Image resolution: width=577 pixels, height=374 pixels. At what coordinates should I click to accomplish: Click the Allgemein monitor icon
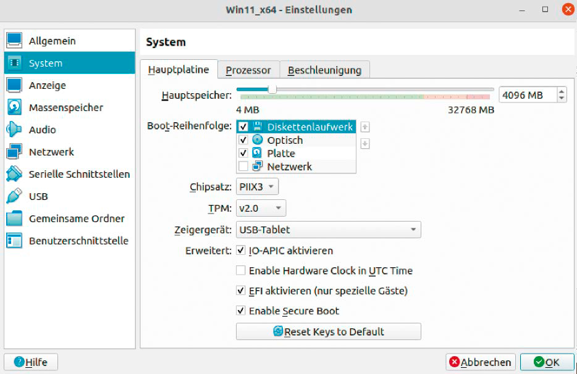tap(14, 41)
